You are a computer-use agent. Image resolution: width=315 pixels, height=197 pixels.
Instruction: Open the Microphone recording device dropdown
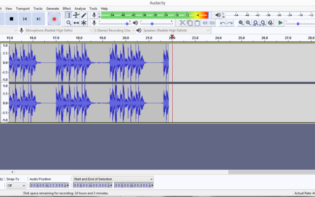(59, 31)
